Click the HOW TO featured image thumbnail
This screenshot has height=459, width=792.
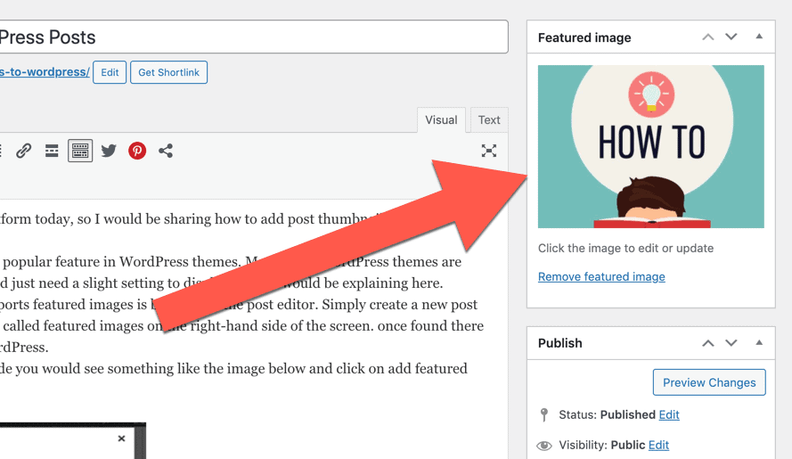pyautogui.click(x=650, y=146)
